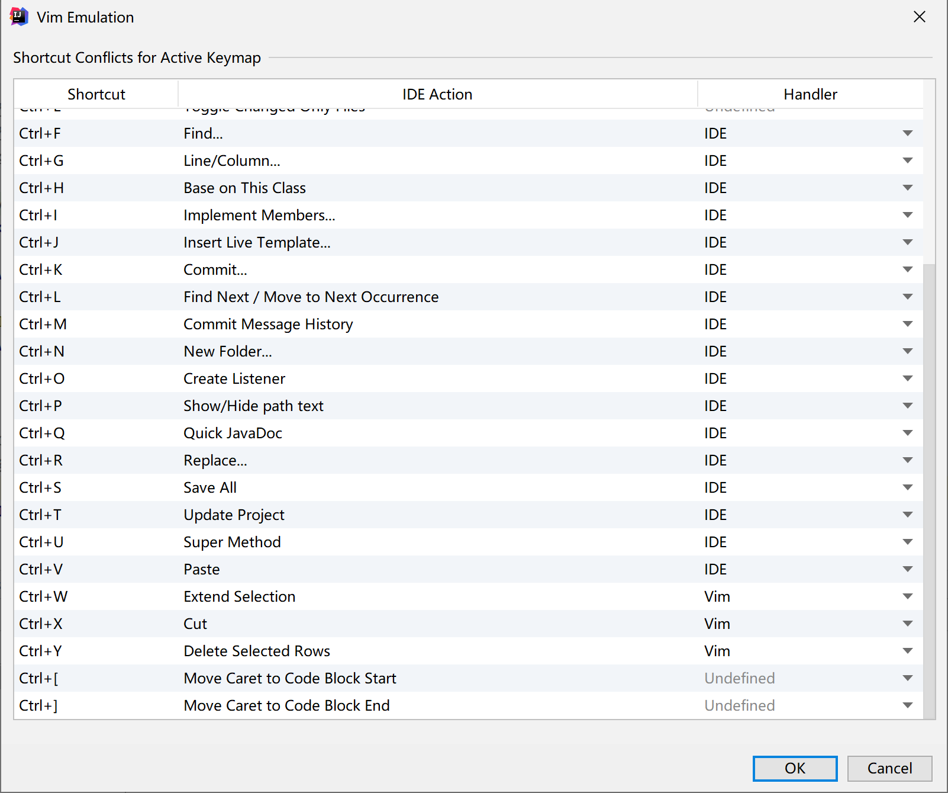This screenshot has width=948, height=793.
Task: Select the Super Method row
Action: tap(469, 542)
